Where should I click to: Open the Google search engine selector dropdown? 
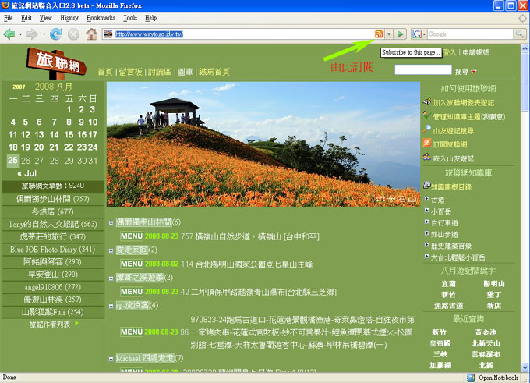tap(420, 34)
